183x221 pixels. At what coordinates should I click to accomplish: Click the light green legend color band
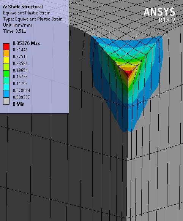tap(6, 67)
